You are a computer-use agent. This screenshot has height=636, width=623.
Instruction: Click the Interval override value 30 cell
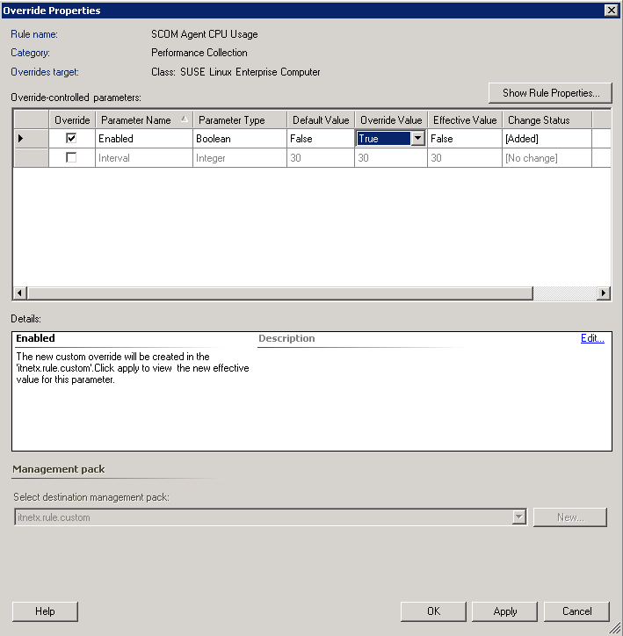click(391, 157)
